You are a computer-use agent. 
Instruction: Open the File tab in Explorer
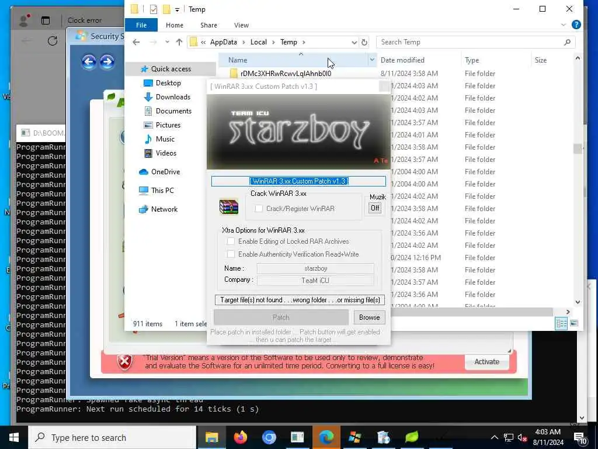click(141, 25)
